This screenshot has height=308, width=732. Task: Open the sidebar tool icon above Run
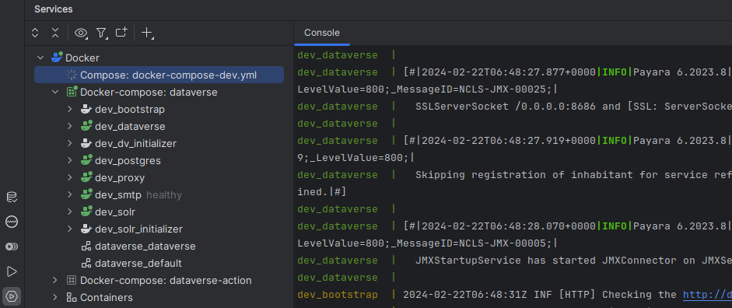tap(12, 247)
